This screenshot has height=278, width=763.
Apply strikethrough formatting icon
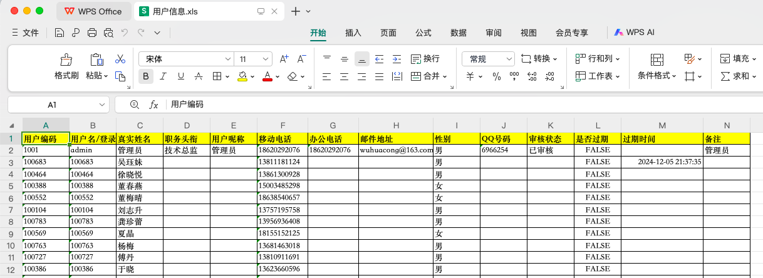(199, 76)
